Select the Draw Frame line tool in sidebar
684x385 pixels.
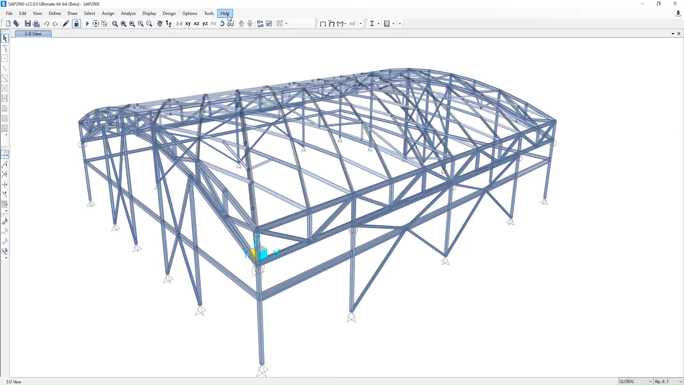5,68
